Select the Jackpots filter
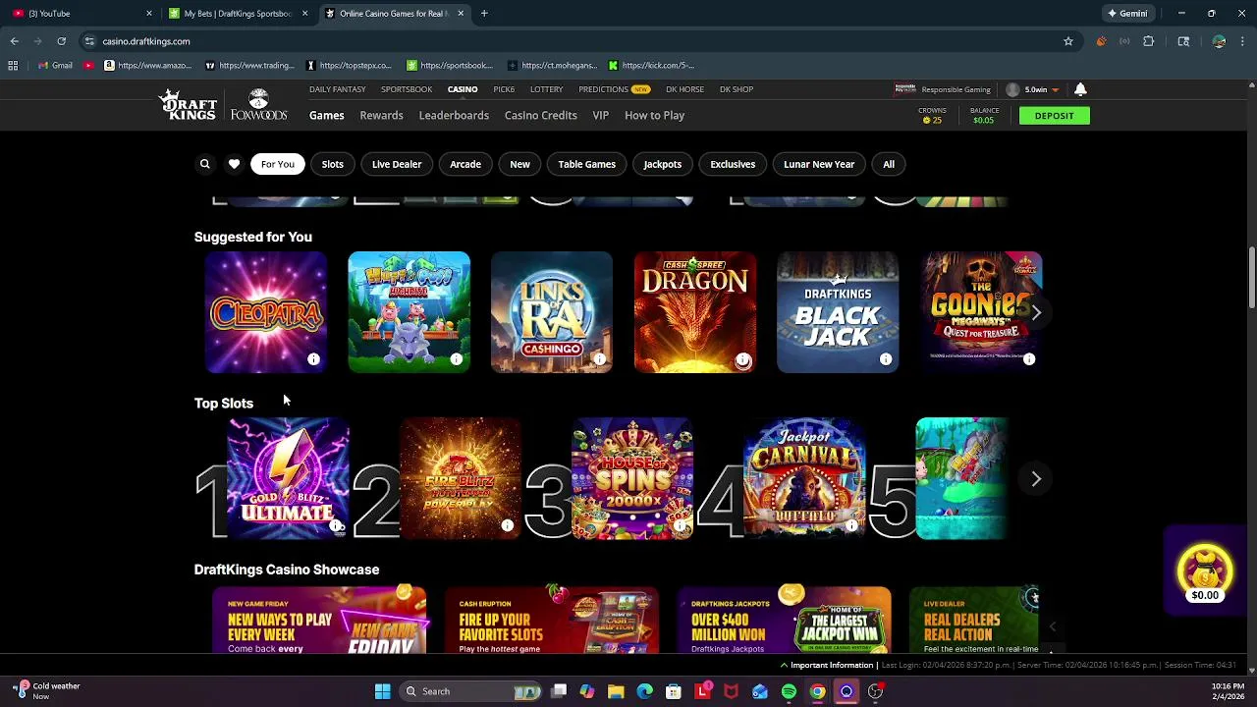Image resolution: width=1257 pixels, height=707 pixels. 662,164
